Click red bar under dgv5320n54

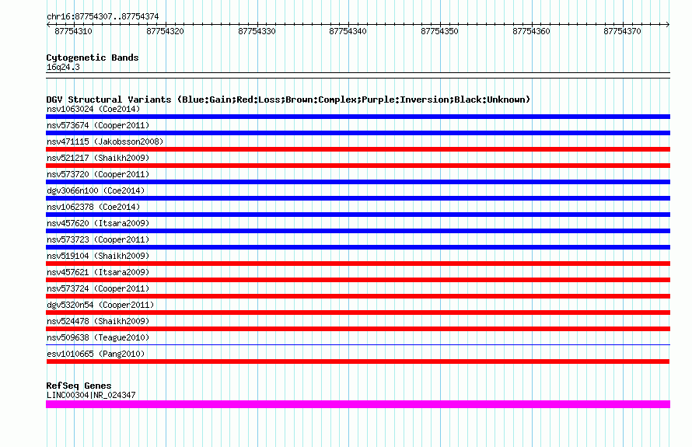358,313
